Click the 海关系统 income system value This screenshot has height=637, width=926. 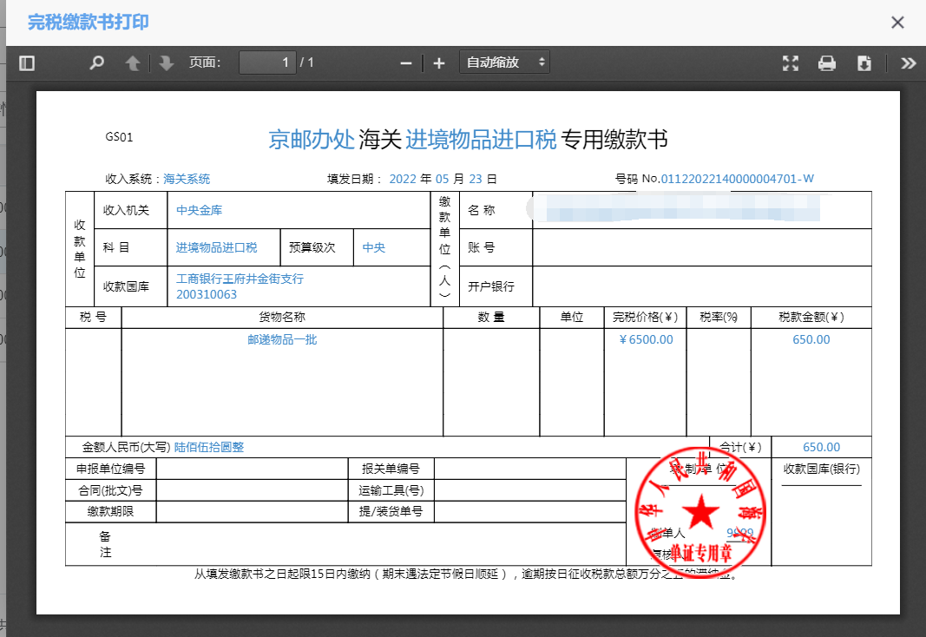point(187,179)
